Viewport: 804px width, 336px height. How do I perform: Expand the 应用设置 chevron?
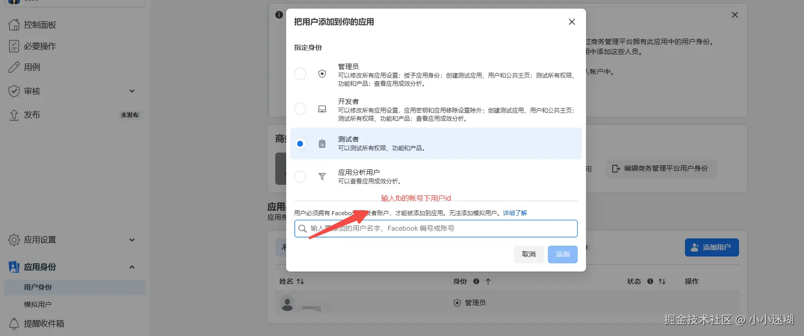pyautogui.click(x=132, y=240)
